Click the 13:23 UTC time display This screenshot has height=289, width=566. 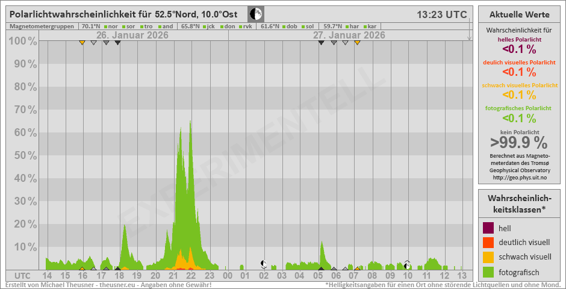[x=443, y=14]
